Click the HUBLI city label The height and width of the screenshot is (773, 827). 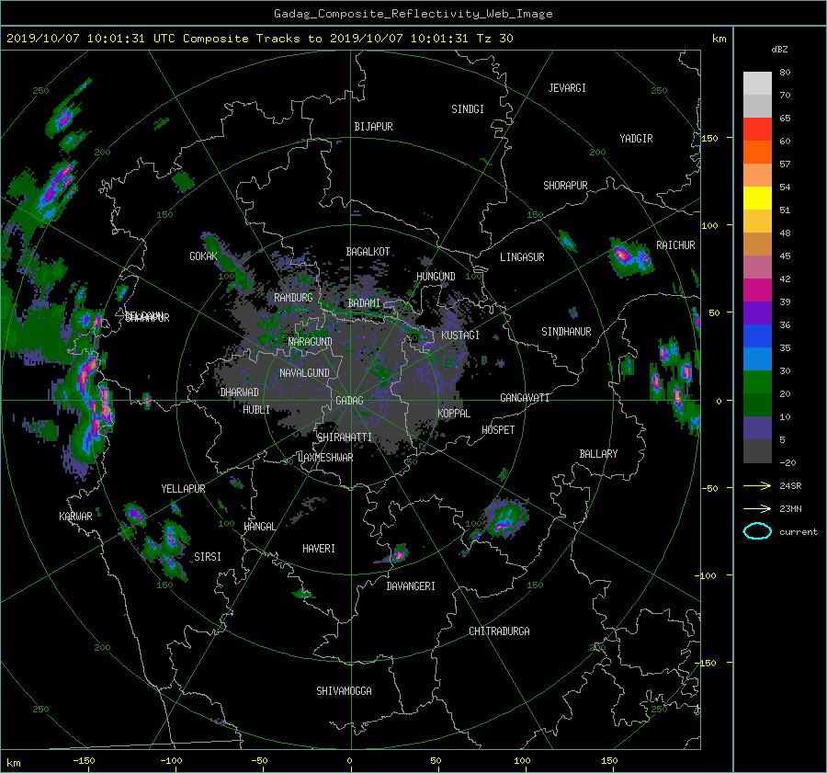click(255, 410)
